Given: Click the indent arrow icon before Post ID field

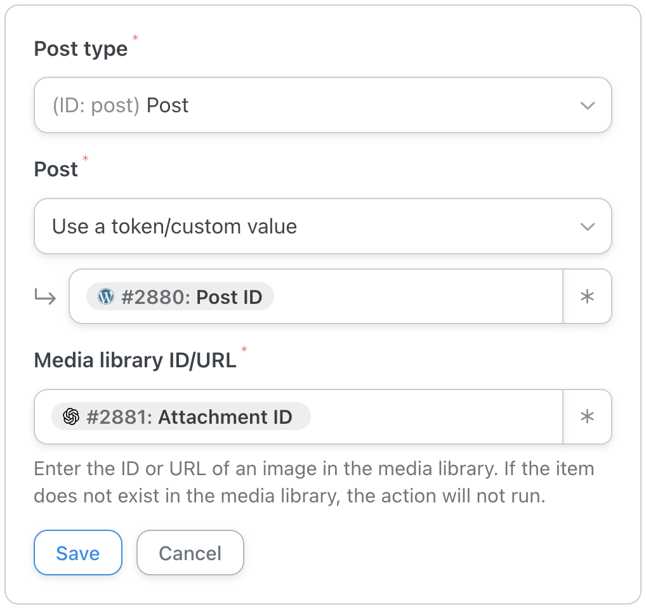Looking at the screenshot, I should pyautogui.click(x=45, y=296).
